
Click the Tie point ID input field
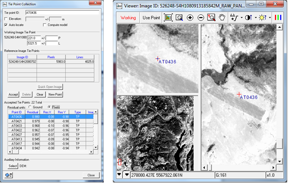click(x=62, y=13)
